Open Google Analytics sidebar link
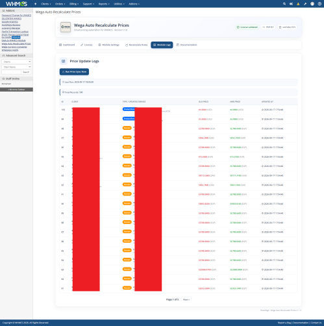 pos(10,21)
